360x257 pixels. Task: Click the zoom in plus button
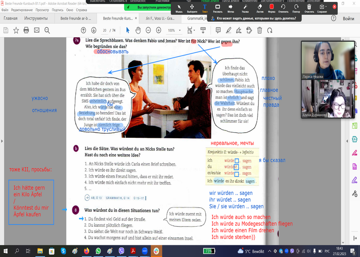click(x=158, y=30)
